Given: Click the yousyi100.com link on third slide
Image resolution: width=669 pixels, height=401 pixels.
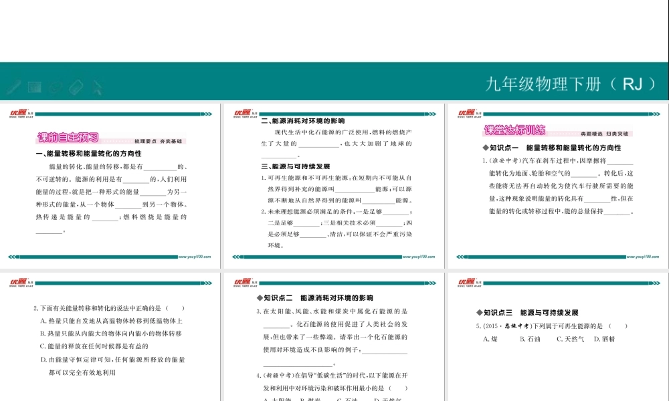Looking at the screenshot, I should [644, 256].
